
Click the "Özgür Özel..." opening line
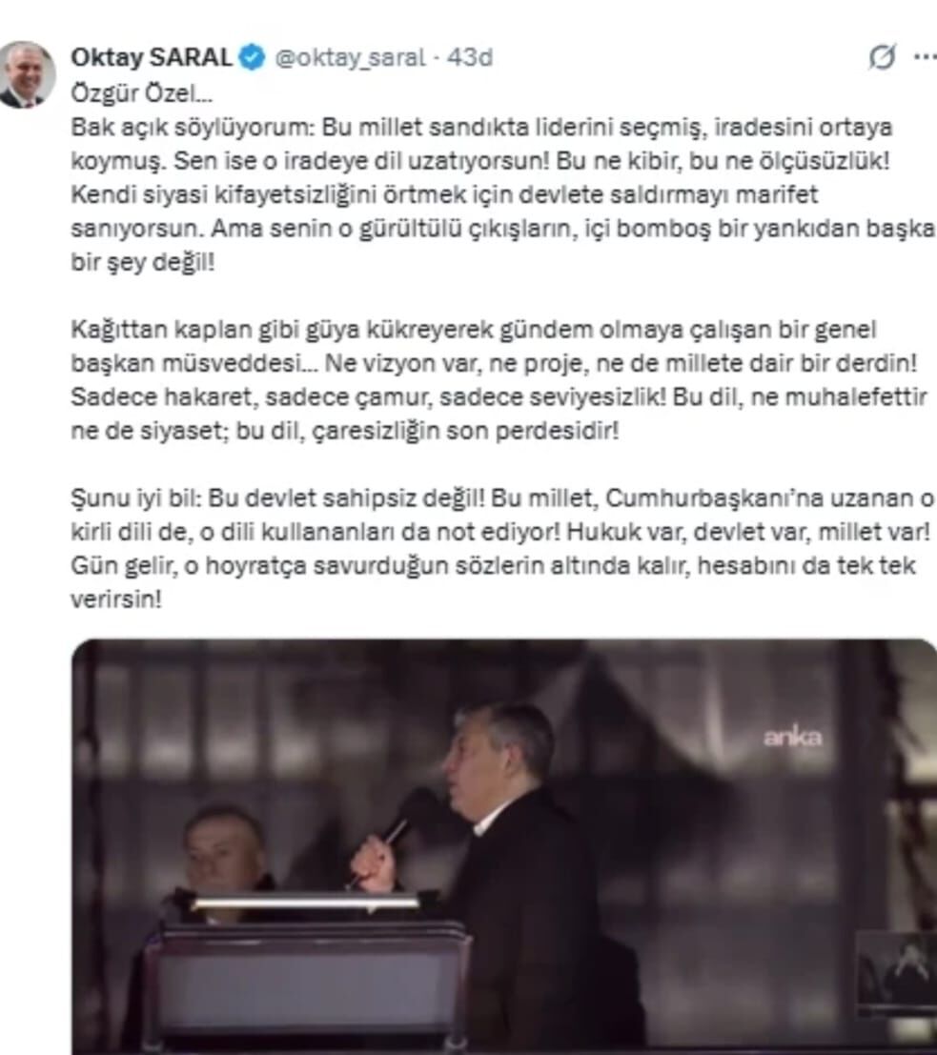[x=141, y=92]
